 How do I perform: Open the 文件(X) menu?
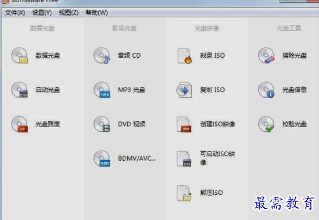(15, 13)
